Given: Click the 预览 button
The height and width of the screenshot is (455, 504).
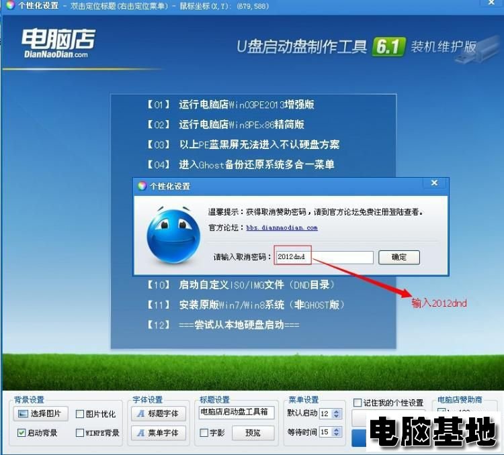Looking at the screenshot, I should [x=253, y=433].
